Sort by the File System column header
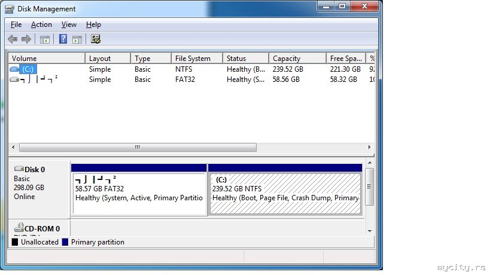Image resolution: width=490 pixels, height=275 pixels. [x=197, y=59]
